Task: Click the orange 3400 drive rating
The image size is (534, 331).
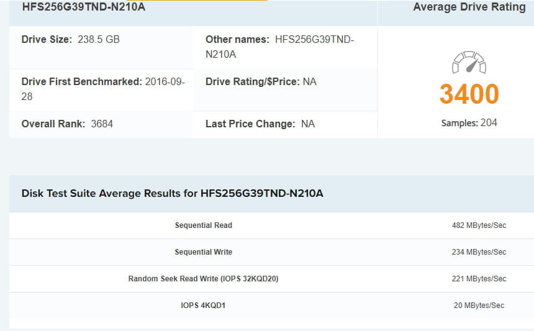Action: (469, 94)
